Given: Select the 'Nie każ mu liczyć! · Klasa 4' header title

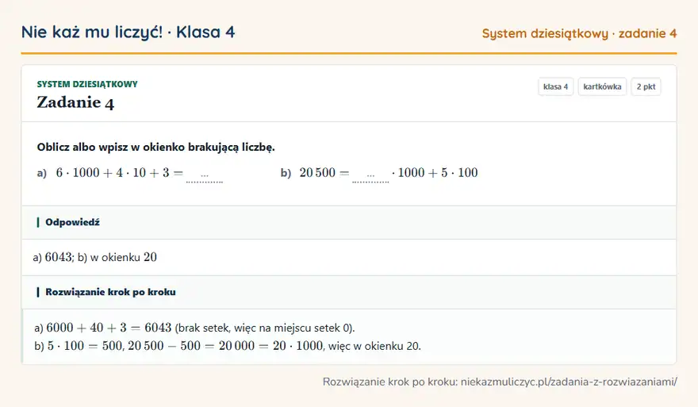Looking at the screenshot, I should (x=128, y=32).
